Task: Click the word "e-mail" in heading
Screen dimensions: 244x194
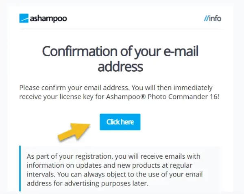Action: (181, 51)
